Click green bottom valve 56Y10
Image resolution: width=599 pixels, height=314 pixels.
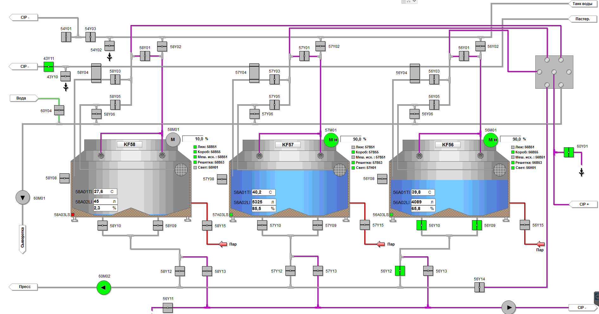421,225
